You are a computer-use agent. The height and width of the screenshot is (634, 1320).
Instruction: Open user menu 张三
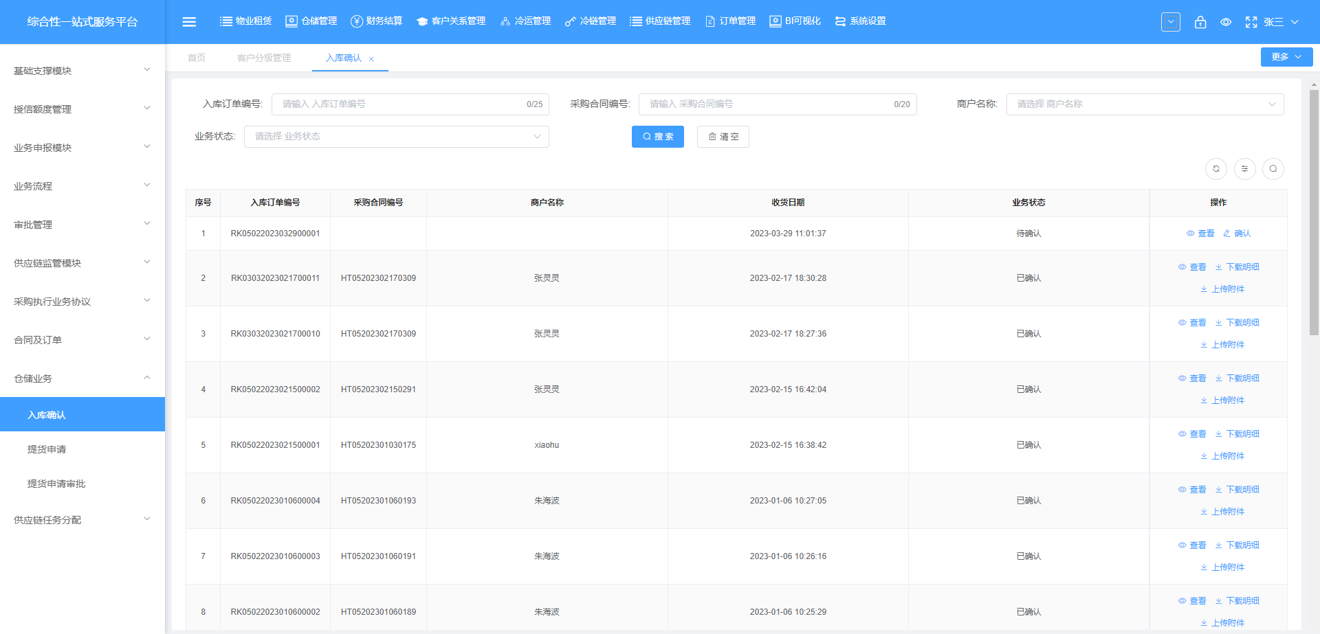[1281, 22]
